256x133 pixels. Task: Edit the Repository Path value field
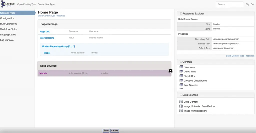(233, 39)
